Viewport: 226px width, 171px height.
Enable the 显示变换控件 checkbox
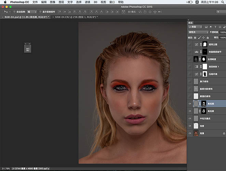pyautogui.click(x=40, y=12)
